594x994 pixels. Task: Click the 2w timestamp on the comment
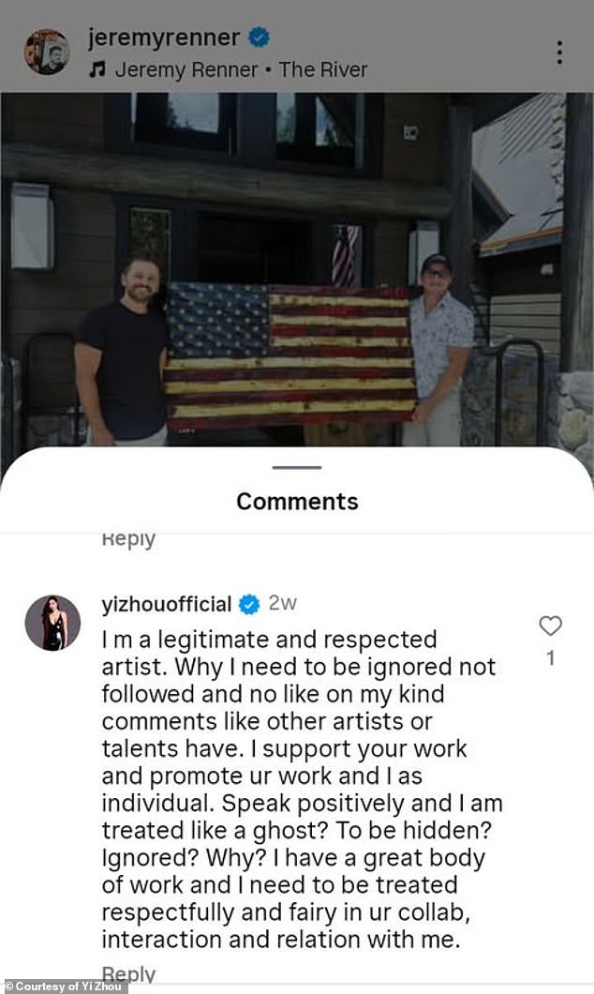tap(283, 604)
